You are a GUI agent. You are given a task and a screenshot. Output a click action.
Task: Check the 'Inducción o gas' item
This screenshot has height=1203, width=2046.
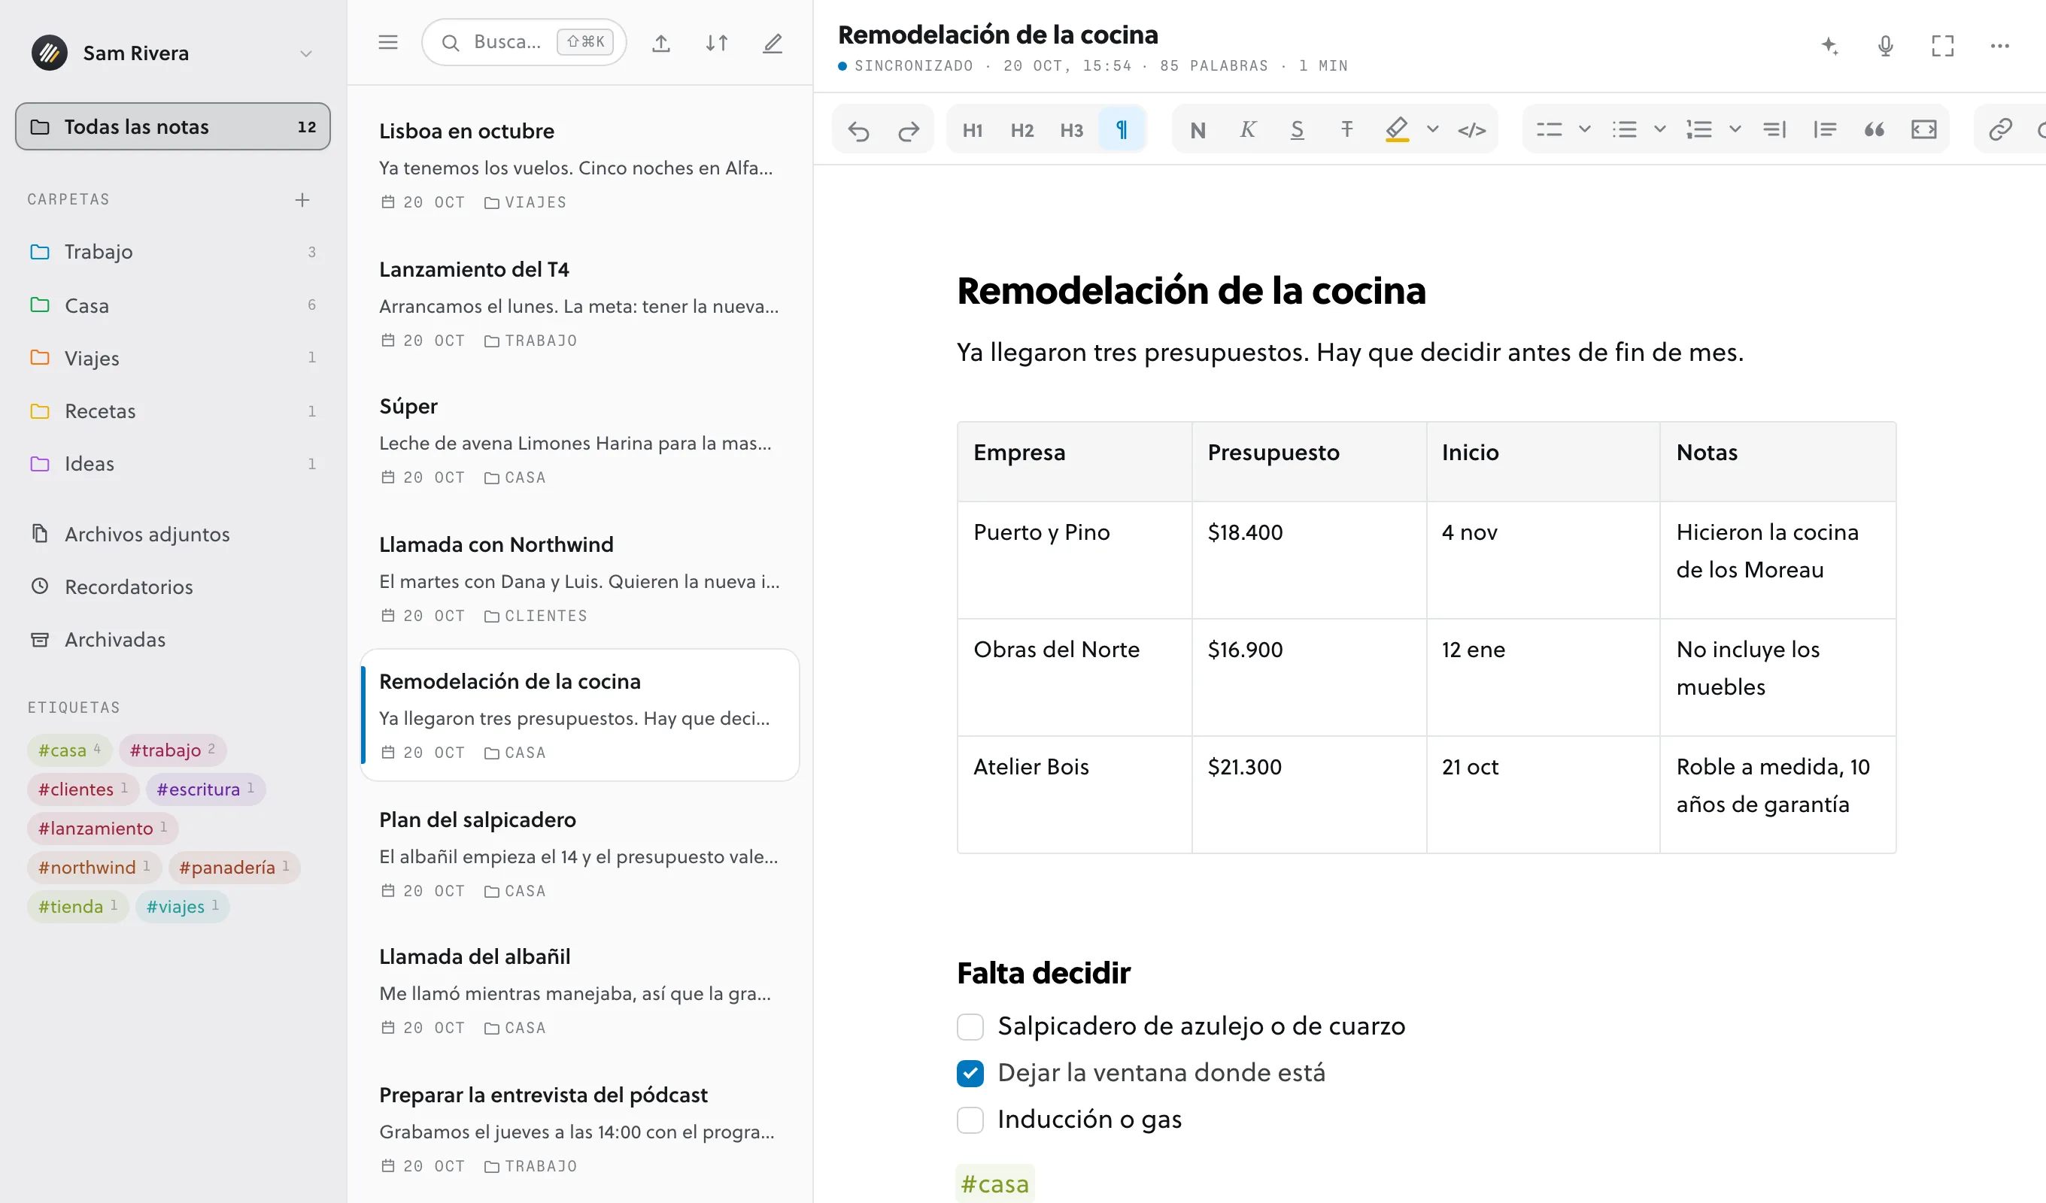click(970, 1120)
